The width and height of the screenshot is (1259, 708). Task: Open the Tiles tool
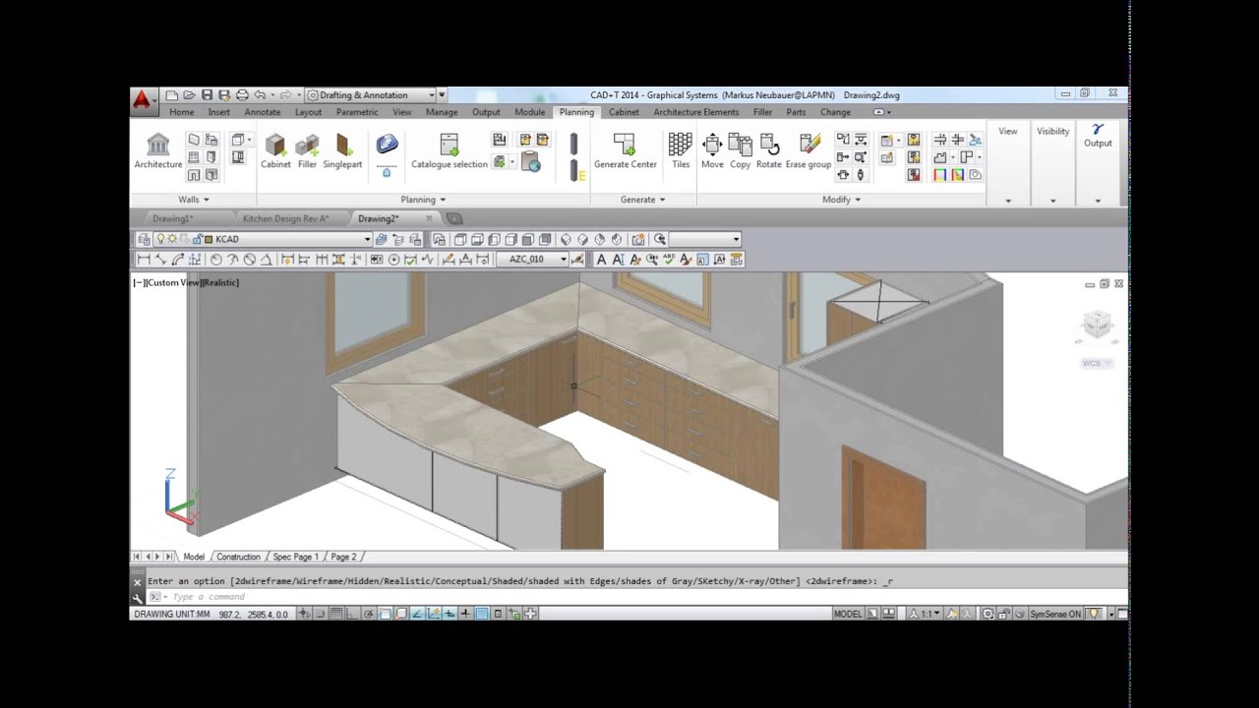click(x=681, y=151)
